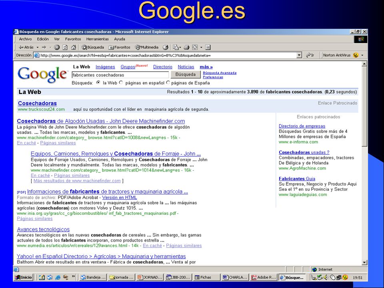Click the Inicio start button
The image size is (384, 288).
click(x=24, y=277)
